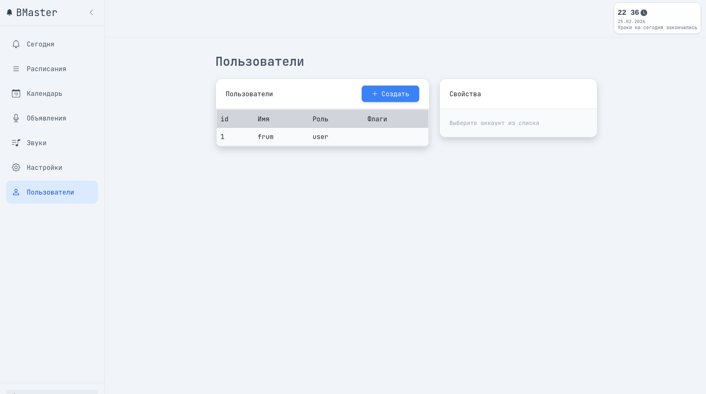
Task: Click the music playlist icon next to Звуки
Action: pyautogui.click(x=16, y=143)
